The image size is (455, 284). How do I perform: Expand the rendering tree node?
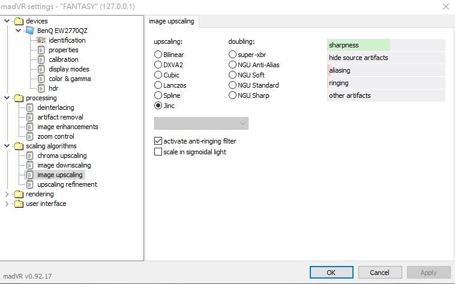coord(7,194)
